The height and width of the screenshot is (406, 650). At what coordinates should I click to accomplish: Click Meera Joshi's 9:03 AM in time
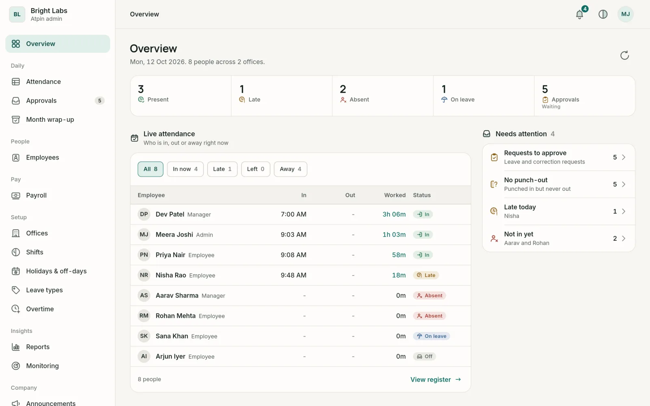(293, 235)
